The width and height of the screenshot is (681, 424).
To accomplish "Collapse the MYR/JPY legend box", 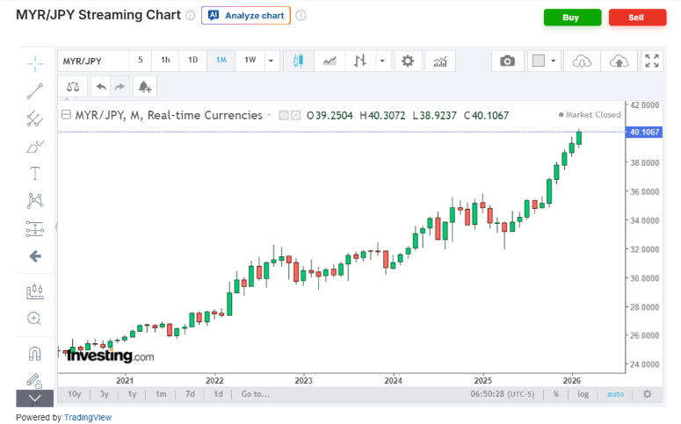I will [65, 115].
